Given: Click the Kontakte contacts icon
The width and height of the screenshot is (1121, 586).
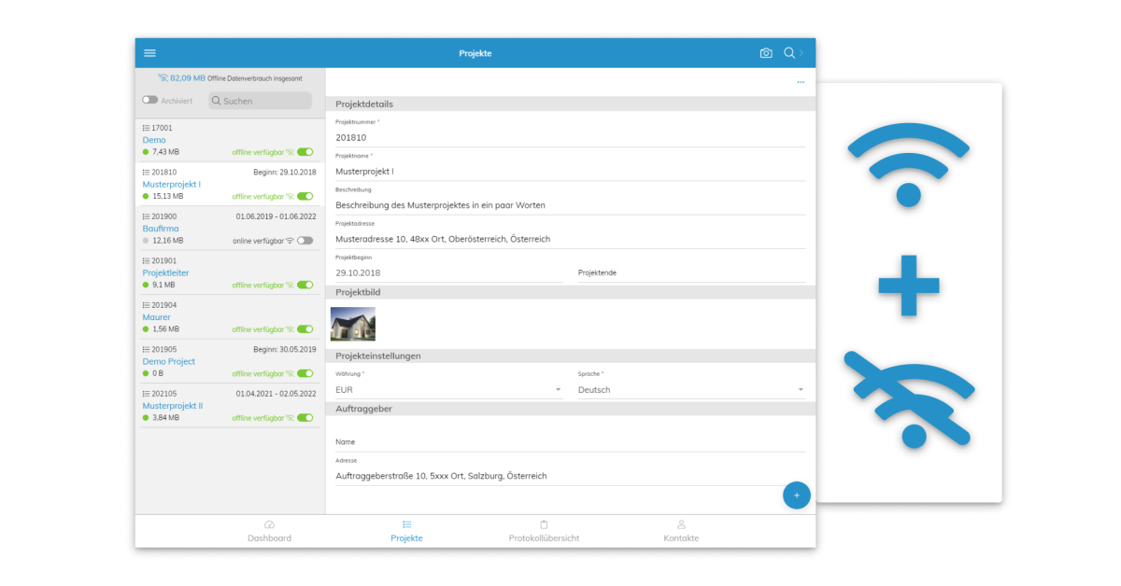Looking at the screenshot, I should coord(681,525).
